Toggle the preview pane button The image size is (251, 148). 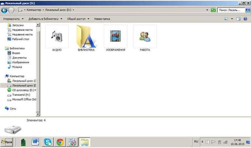(x=238, y=19)
